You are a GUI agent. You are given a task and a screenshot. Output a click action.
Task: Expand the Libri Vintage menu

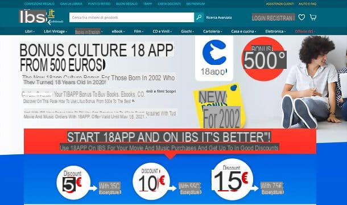55,31
